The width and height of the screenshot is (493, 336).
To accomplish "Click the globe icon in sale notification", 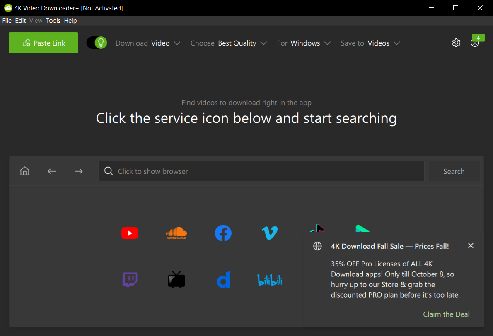I will 318,246.
